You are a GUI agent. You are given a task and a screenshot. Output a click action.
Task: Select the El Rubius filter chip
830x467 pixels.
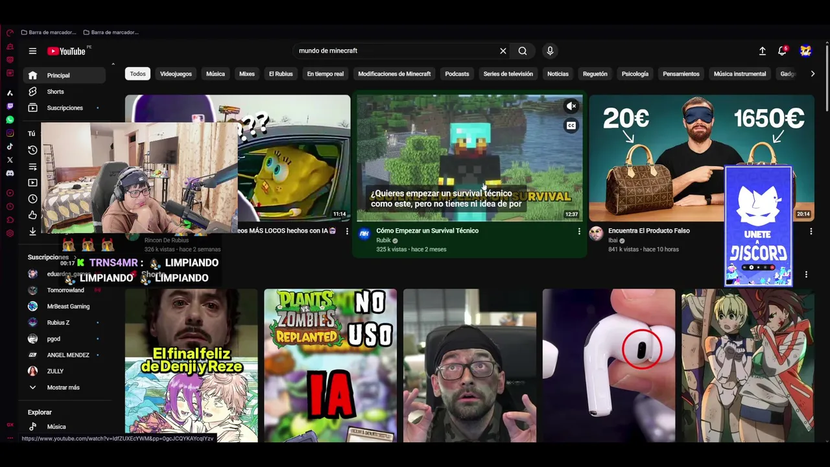coord(281,74)
